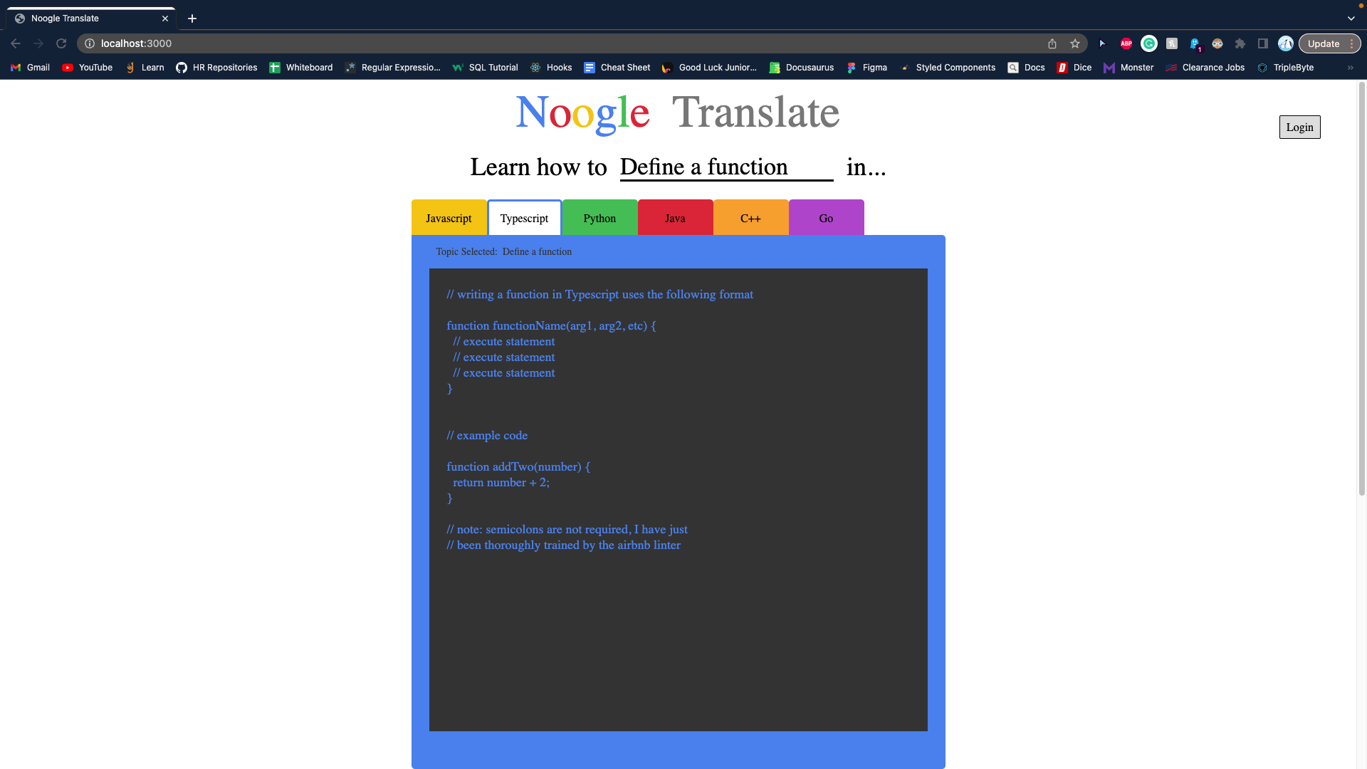Bookmark this page with the star icon
Image resolution: width=1367 pixels, height=769 pixels.
[1074, 43]
